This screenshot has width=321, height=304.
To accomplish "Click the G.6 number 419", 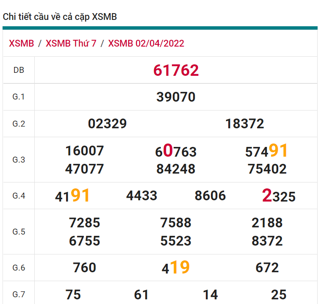I will (176, 268).
